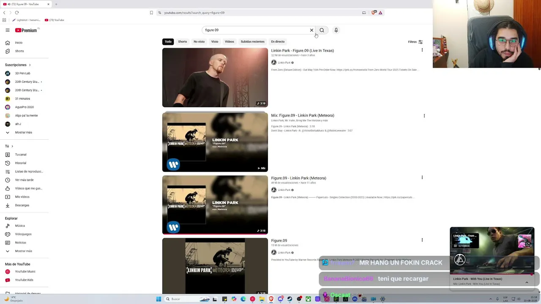The width and height of the screenshot is (541, 304).
Task: Start voice search with the microphone icon
Action: coord(336,30)
